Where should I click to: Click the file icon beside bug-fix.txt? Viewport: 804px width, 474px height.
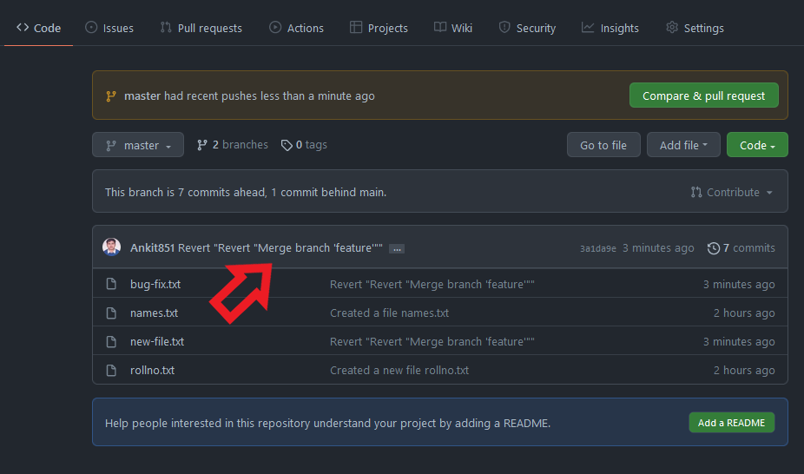[x=111, y=284]
